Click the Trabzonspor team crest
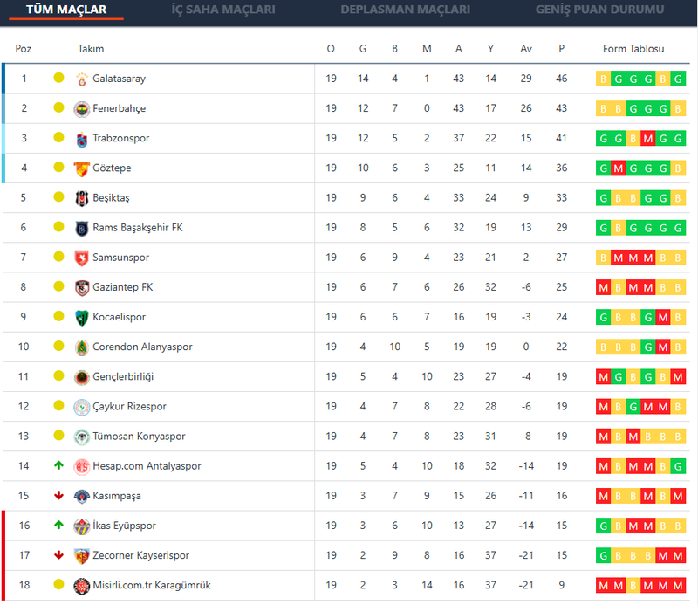 [82, 139]
